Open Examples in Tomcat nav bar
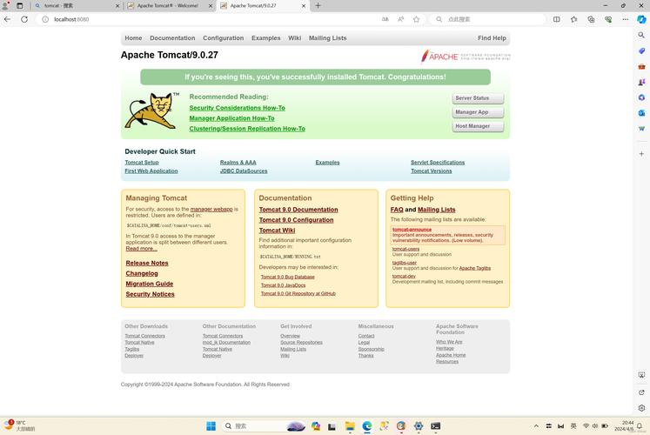This screenshot has width=650, height=435. (265, 38)
